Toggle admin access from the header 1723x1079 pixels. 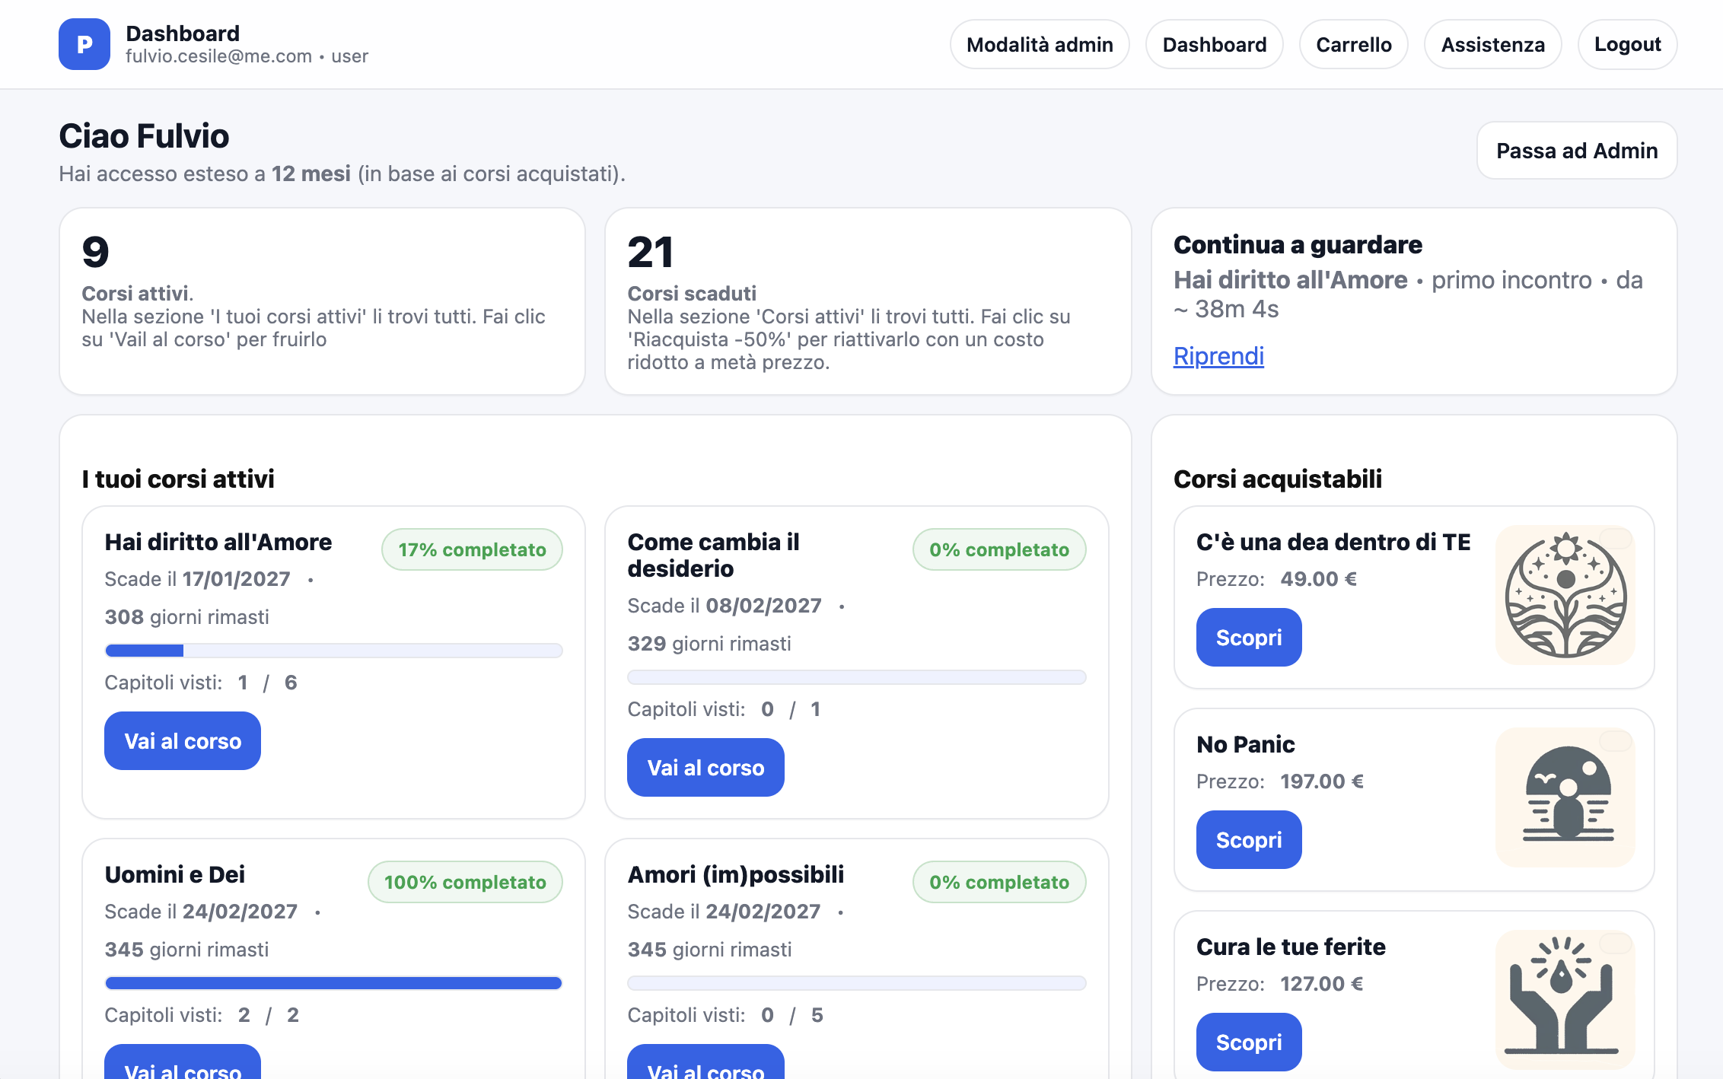[1040, 43]
